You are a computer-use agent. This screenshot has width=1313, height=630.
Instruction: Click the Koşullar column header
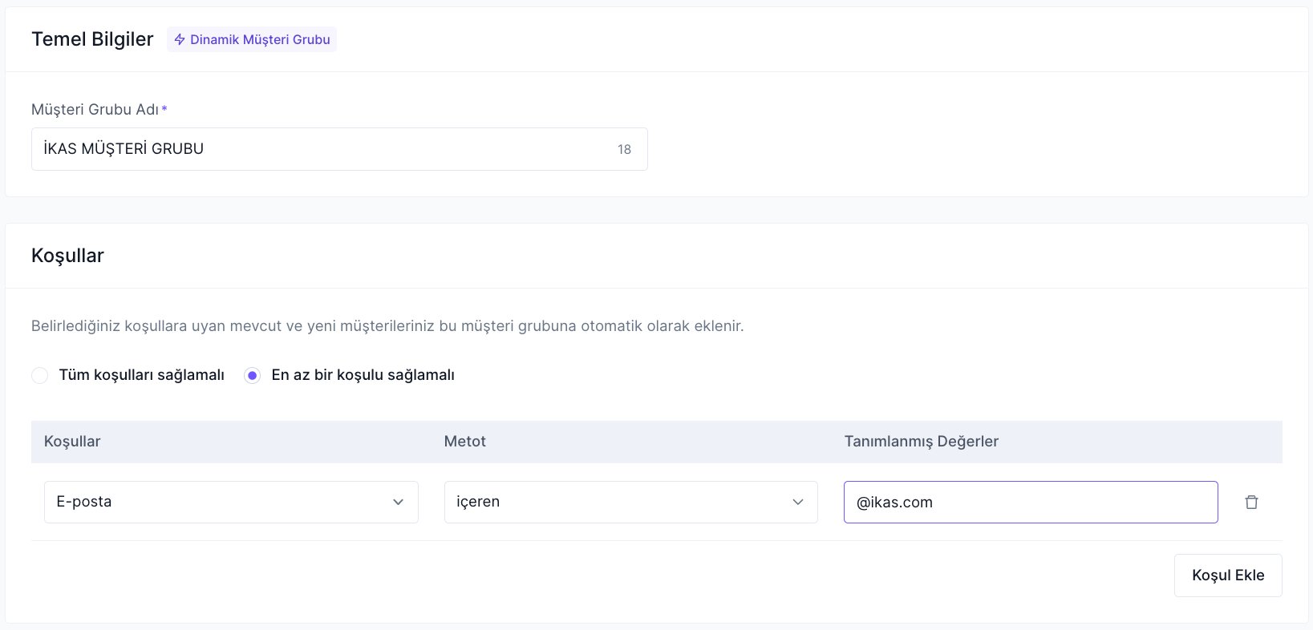pyautogui.click(x=72, y=442)
